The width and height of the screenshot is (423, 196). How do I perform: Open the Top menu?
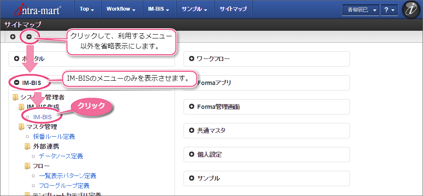click(x=87, y=9)
